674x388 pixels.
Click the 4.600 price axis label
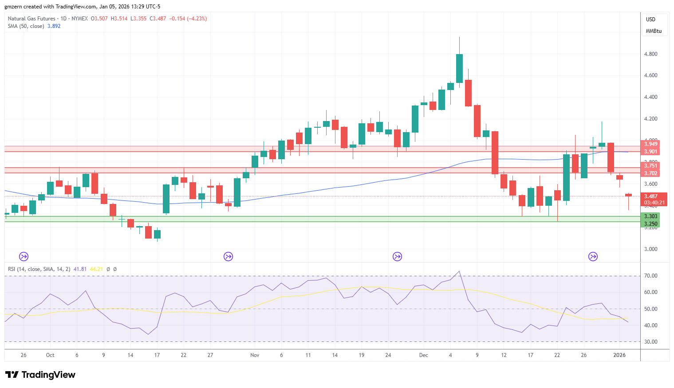click(651, 75)
